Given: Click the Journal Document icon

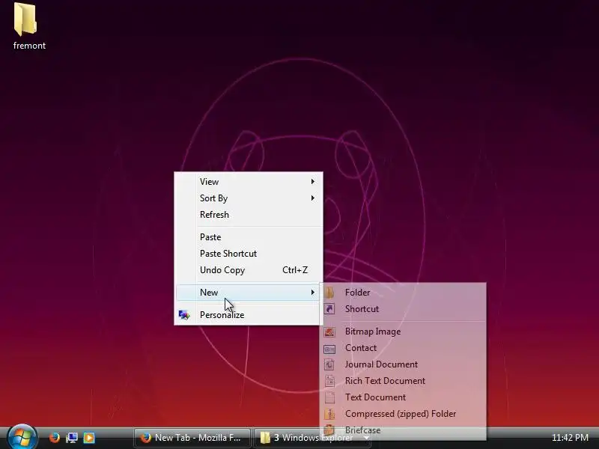Looking at the screenshot, I should pyautogui.click(x=329, y=364).
